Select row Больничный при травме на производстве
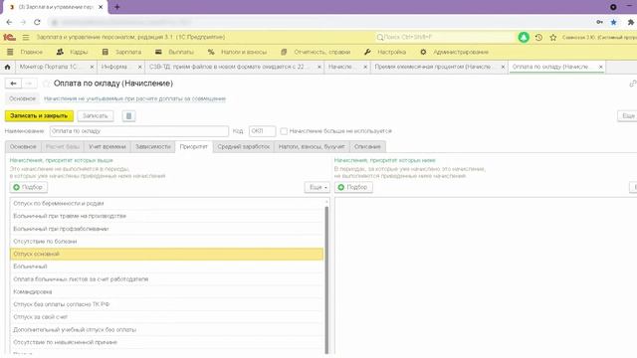The image size is (637, 358). (x=166, y=216)
